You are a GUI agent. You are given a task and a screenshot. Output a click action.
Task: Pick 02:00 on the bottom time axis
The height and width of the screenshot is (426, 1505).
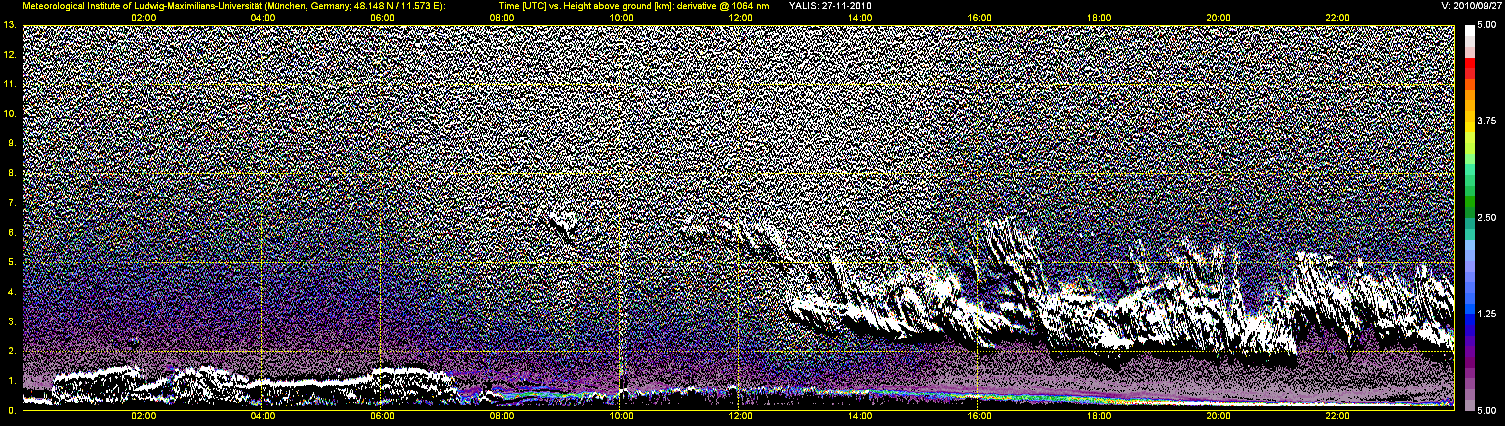click(143, 416)
